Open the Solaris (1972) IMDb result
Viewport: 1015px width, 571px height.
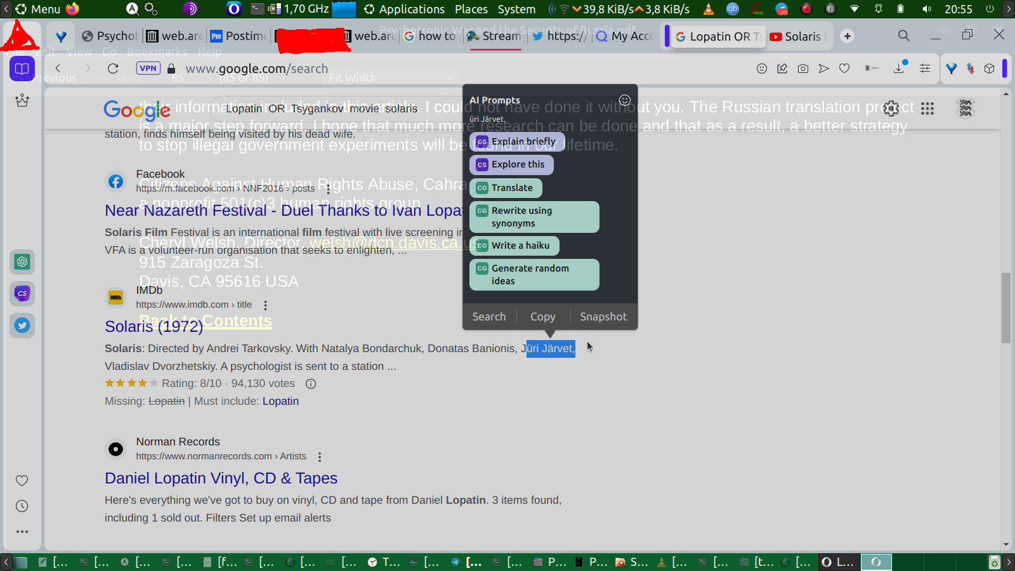[154, 326]
